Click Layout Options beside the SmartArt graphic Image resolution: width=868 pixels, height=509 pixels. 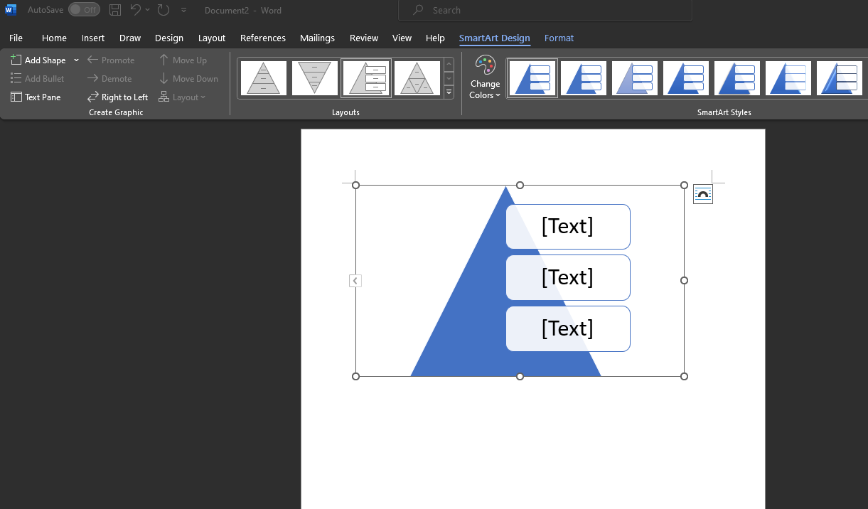[702, 193]
